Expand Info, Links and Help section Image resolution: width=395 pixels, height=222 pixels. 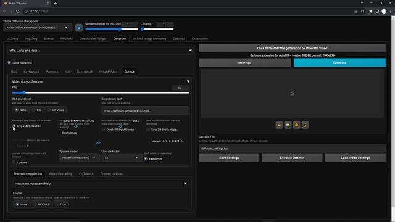point(100,51)
